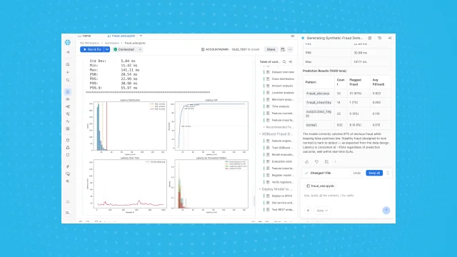
Task: Open the role and warehouse selector ACCOUNTADMIN
Action: 230,49
